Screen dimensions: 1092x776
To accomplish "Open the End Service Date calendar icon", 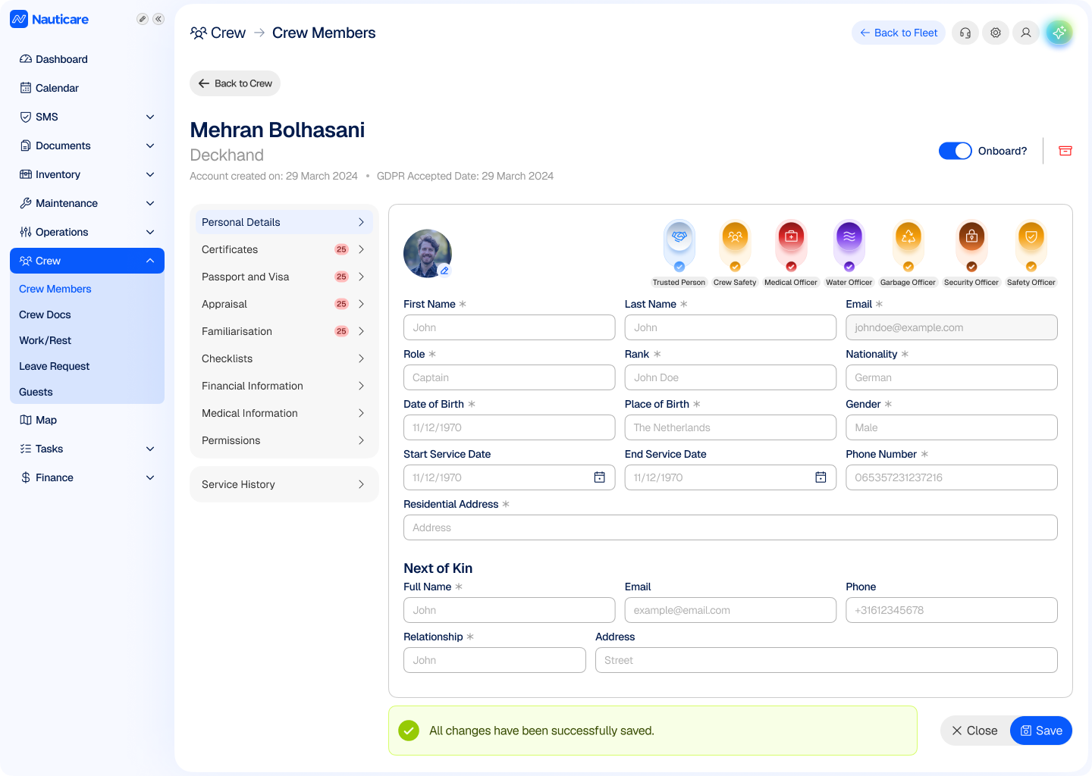I will (821, 477).
